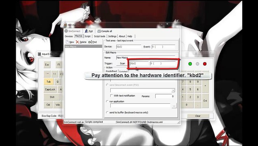This screenshot has height=146, width=258.
Task: Click the 'Bios Key Code' status text
Action: (51, 116)
